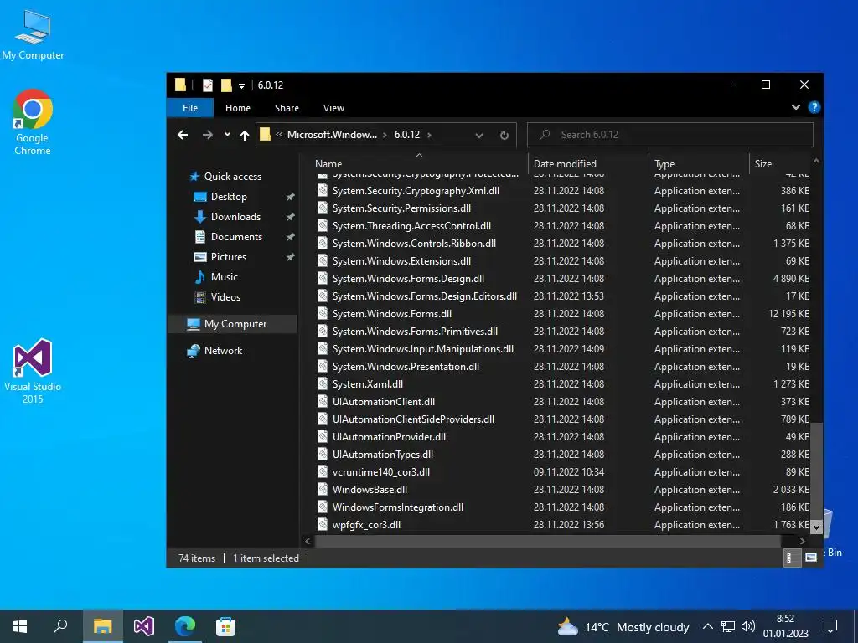The width and height of the screenshot is (858, 643).
Task: Open taskbar Search
Action: coord(60,626)
